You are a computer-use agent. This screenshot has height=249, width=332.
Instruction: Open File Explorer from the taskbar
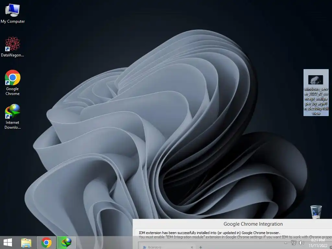click(x=26, y=243)
